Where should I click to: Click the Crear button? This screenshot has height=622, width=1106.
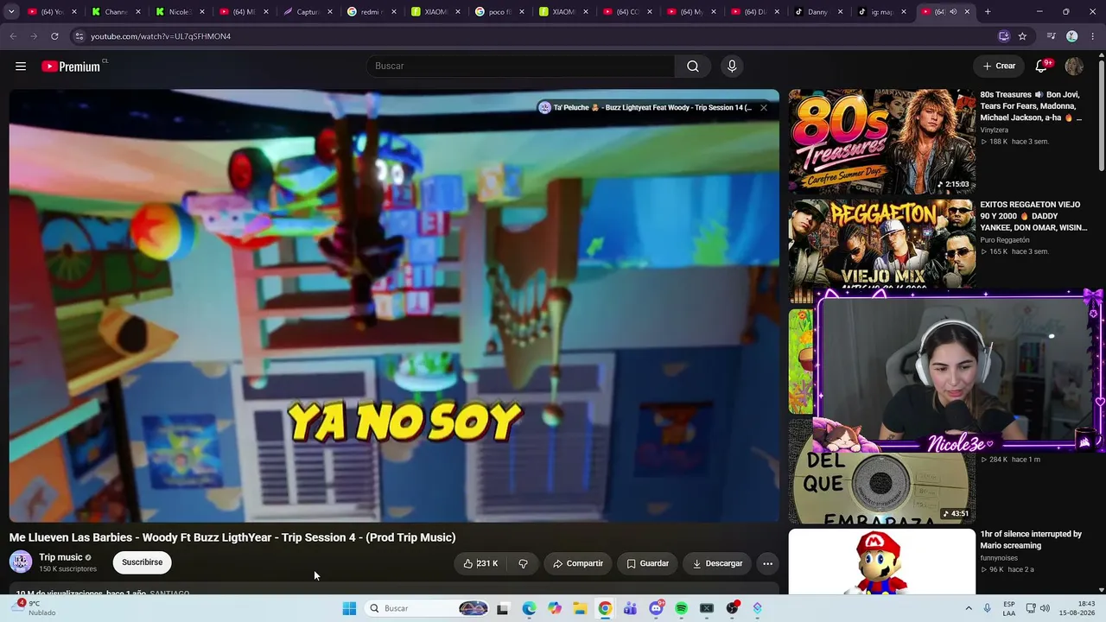coord(999,66)
